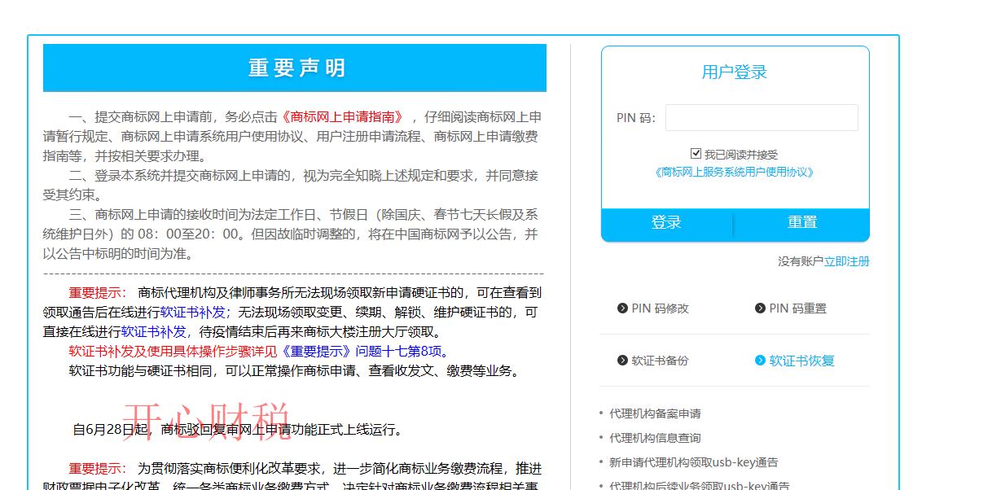
Task: Open the 《商标网上服务系统用户使用协议》 agreement
Action: pos(735,172)
